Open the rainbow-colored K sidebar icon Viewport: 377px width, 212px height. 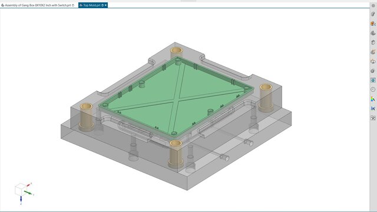click(373, 99)
